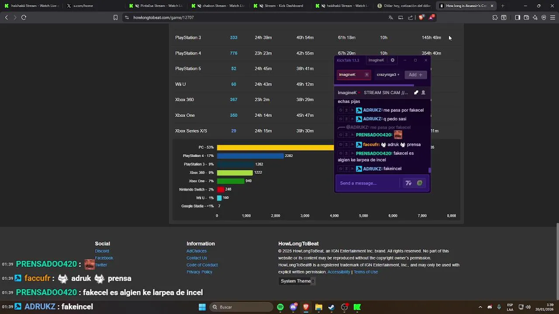Click the Windows Start button
The width and height of the screenshot is (559, 314).
[x=202, y=307]
